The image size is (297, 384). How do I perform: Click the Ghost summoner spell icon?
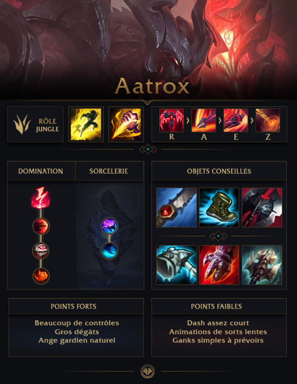tap(86, 124)
